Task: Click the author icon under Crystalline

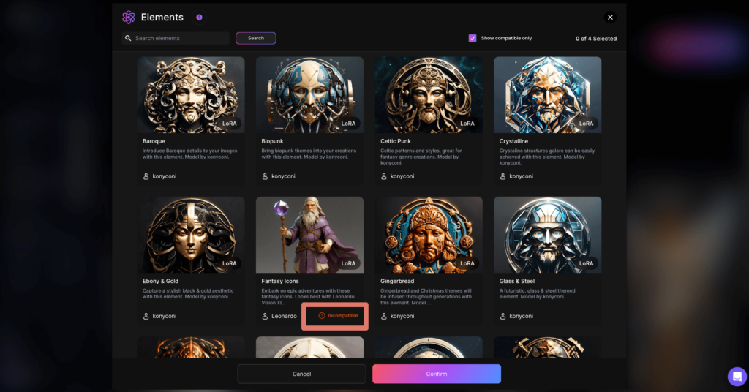Action: (503, 176)
